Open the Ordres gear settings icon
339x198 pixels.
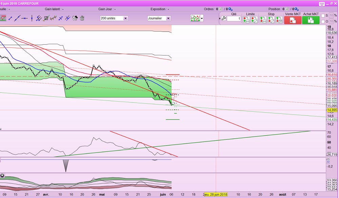point(230,9)
